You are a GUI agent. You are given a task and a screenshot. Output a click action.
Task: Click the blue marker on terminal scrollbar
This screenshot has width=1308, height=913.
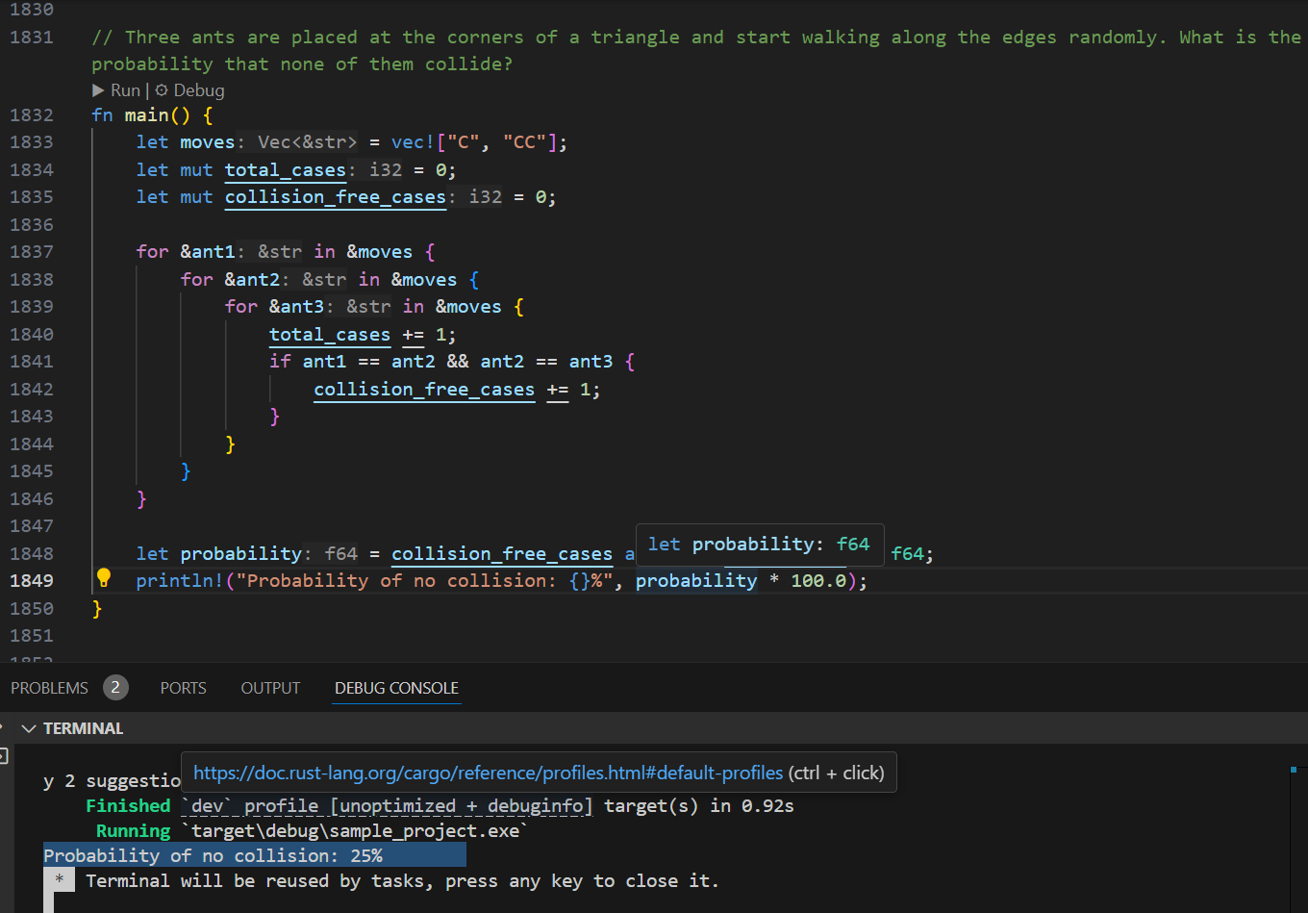1294,770
